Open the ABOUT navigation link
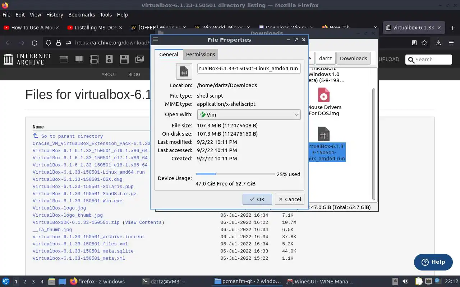460x287 pixels. 109,75
